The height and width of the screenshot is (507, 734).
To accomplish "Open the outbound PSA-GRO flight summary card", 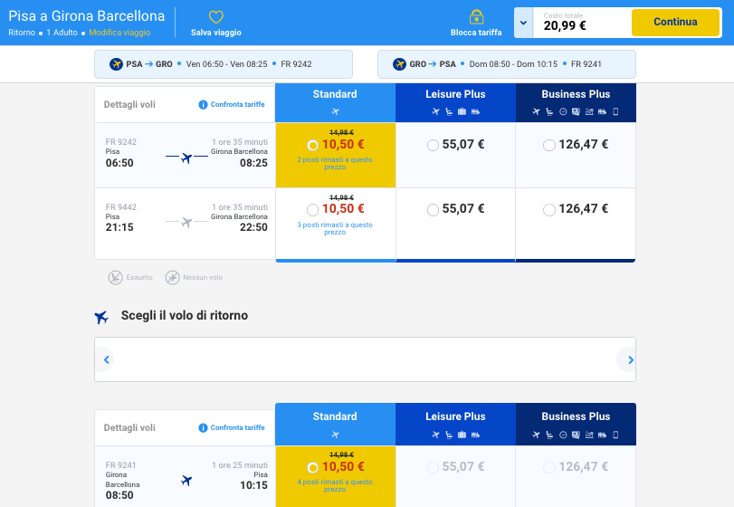I will click(224, 64).
